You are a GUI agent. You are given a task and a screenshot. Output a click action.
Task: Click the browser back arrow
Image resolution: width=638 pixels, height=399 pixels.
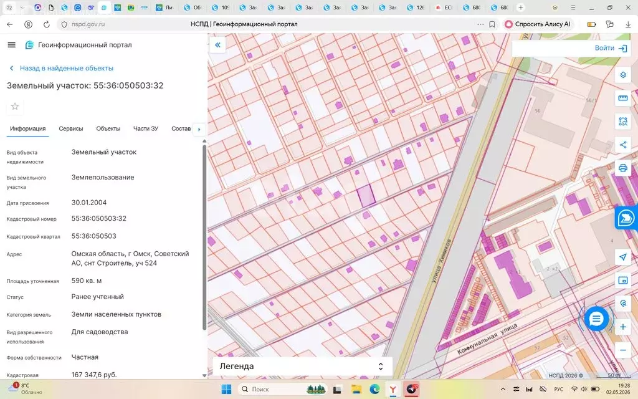click(10, 24)
